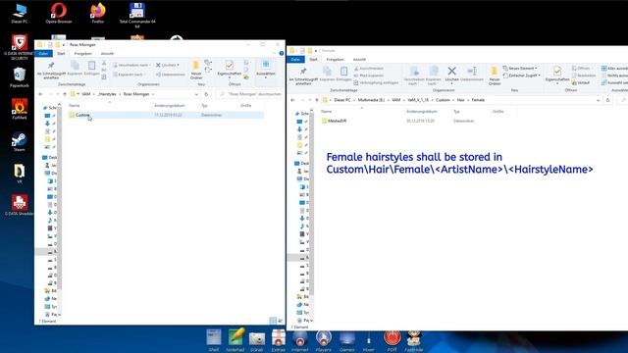The image size is (628, 353).
Task: Expand Einfacher Zugriff dropdown in Female window
Action: tap(539, 76)
